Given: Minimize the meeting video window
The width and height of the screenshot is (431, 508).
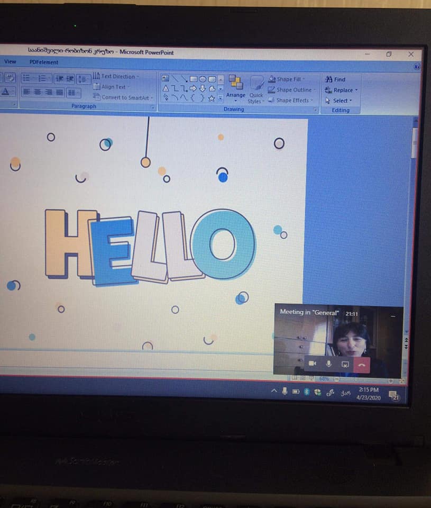Looking at the screenshot, I should pos(393,316).
